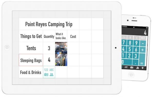
Task: Switch to ABC keyboard on phone bar
Action: [126, 67]
